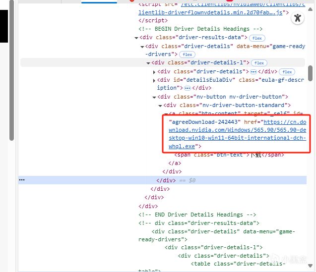Click the left page vertical scrollbar thumb
The width and height of the screenshot is (316, 272).
tap(12, 70)
